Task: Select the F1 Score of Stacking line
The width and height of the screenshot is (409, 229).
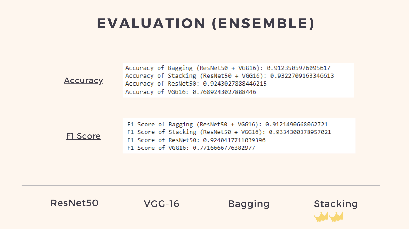Action: [x=229, y=132]
